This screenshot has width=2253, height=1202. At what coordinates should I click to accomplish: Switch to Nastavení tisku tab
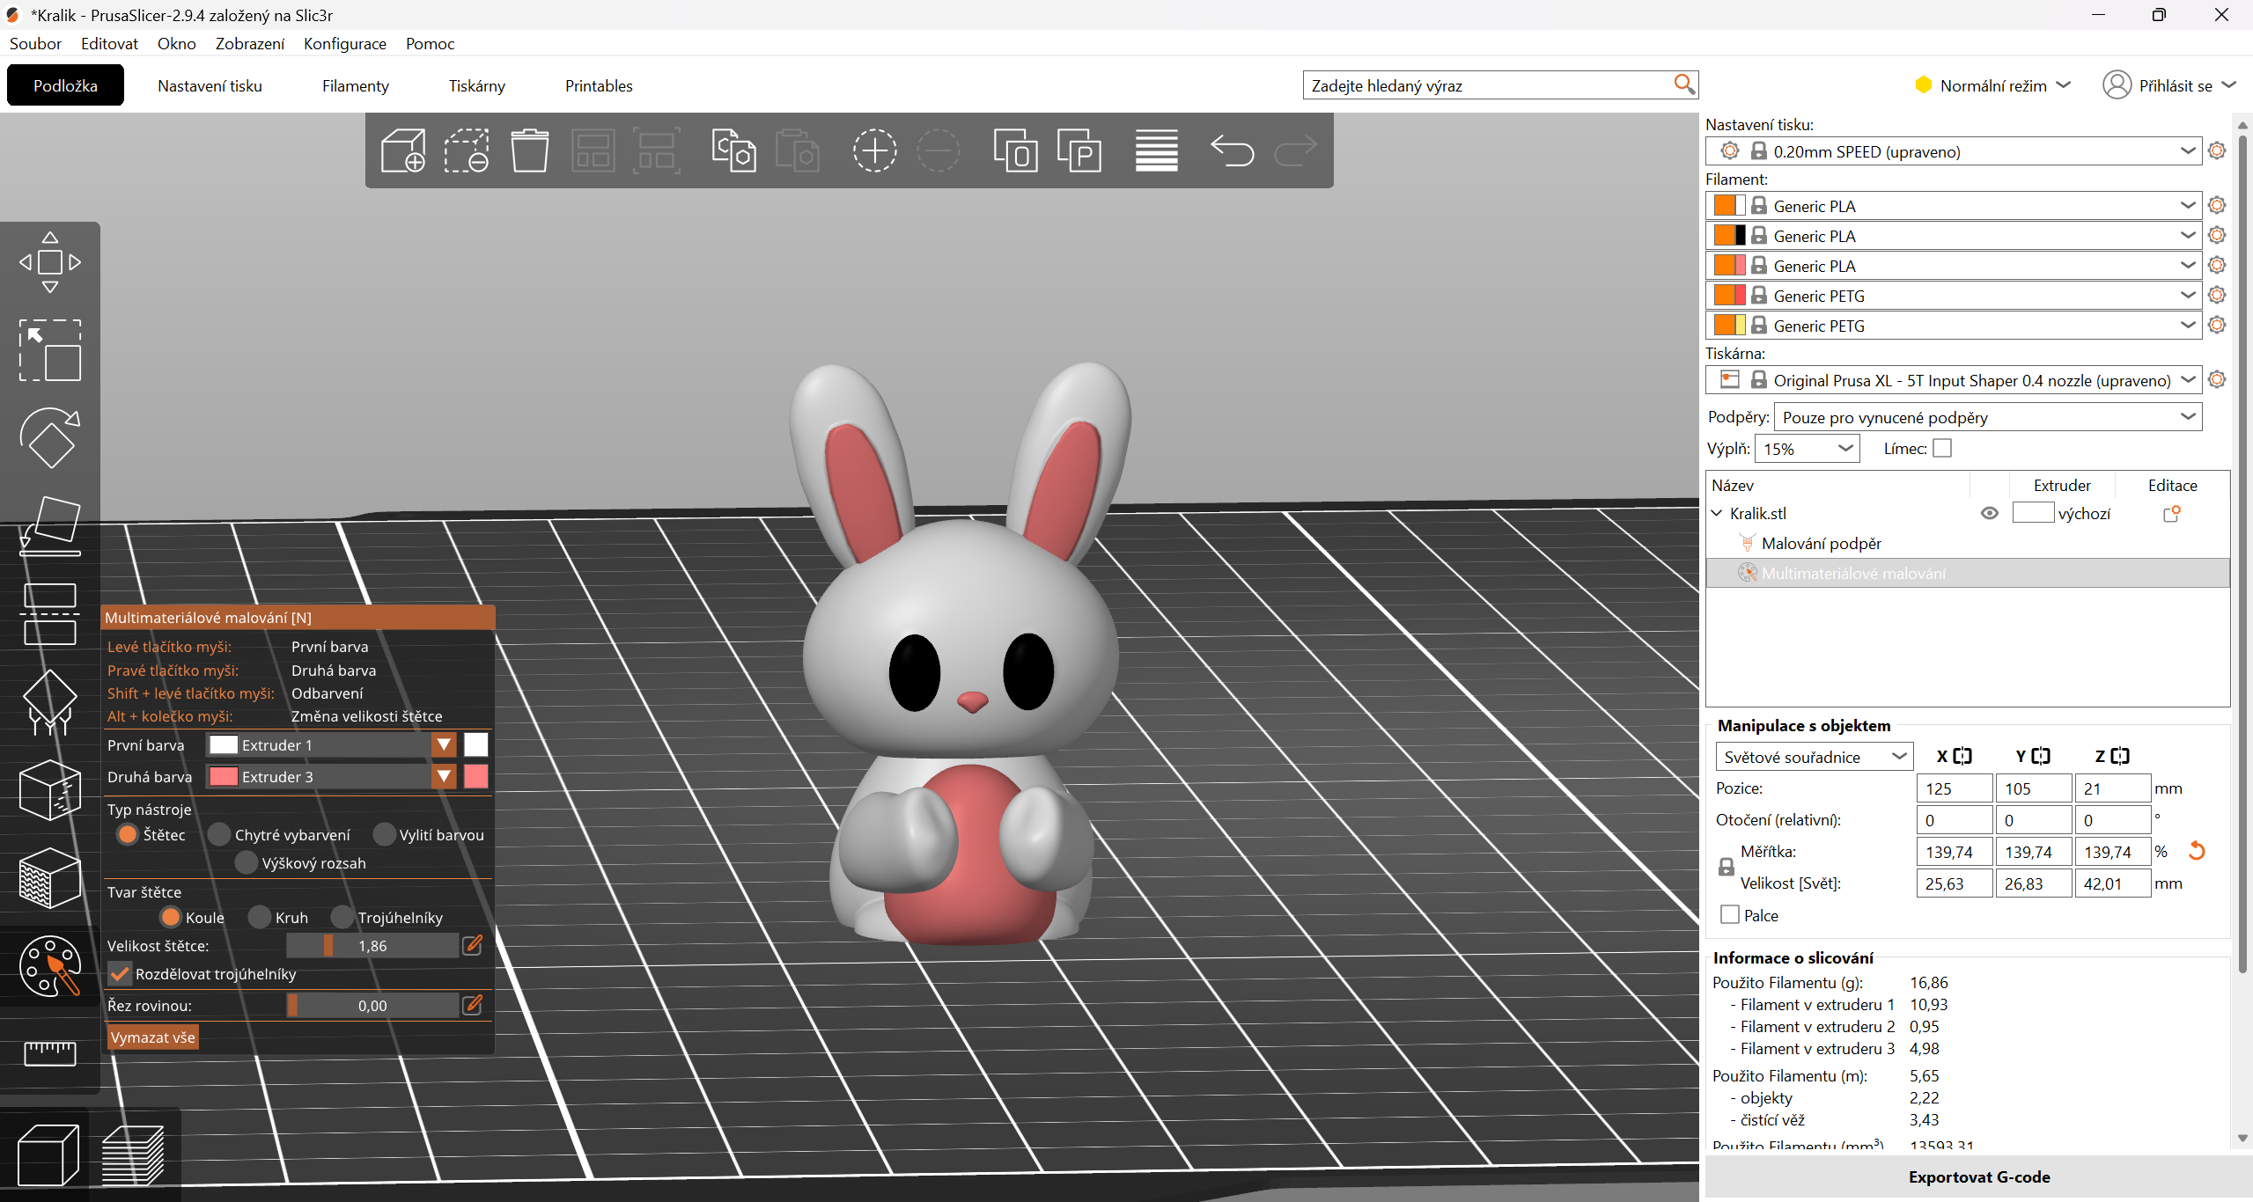(210, 85)
